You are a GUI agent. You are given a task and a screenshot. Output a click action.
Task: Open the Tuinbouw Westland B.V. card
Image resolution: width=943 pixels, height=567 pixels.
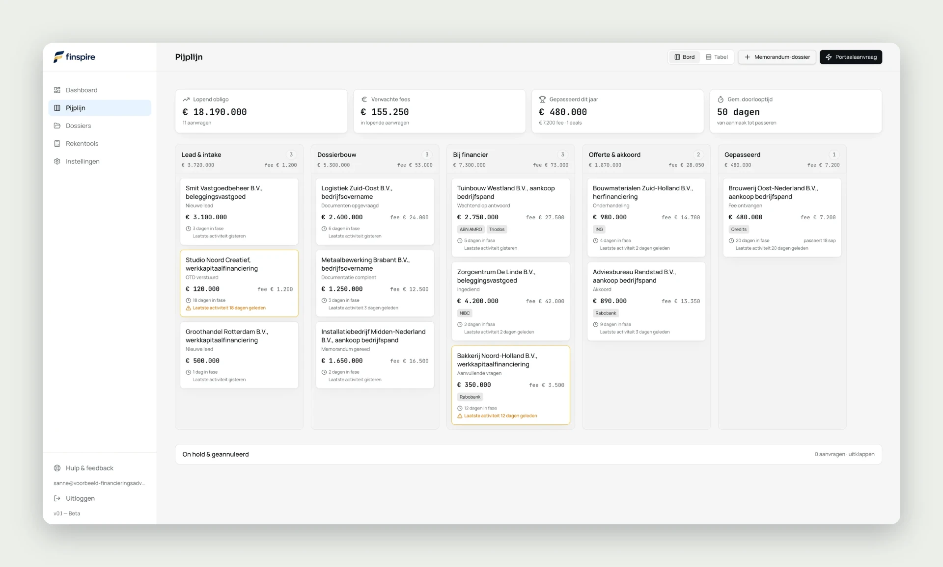511,217
